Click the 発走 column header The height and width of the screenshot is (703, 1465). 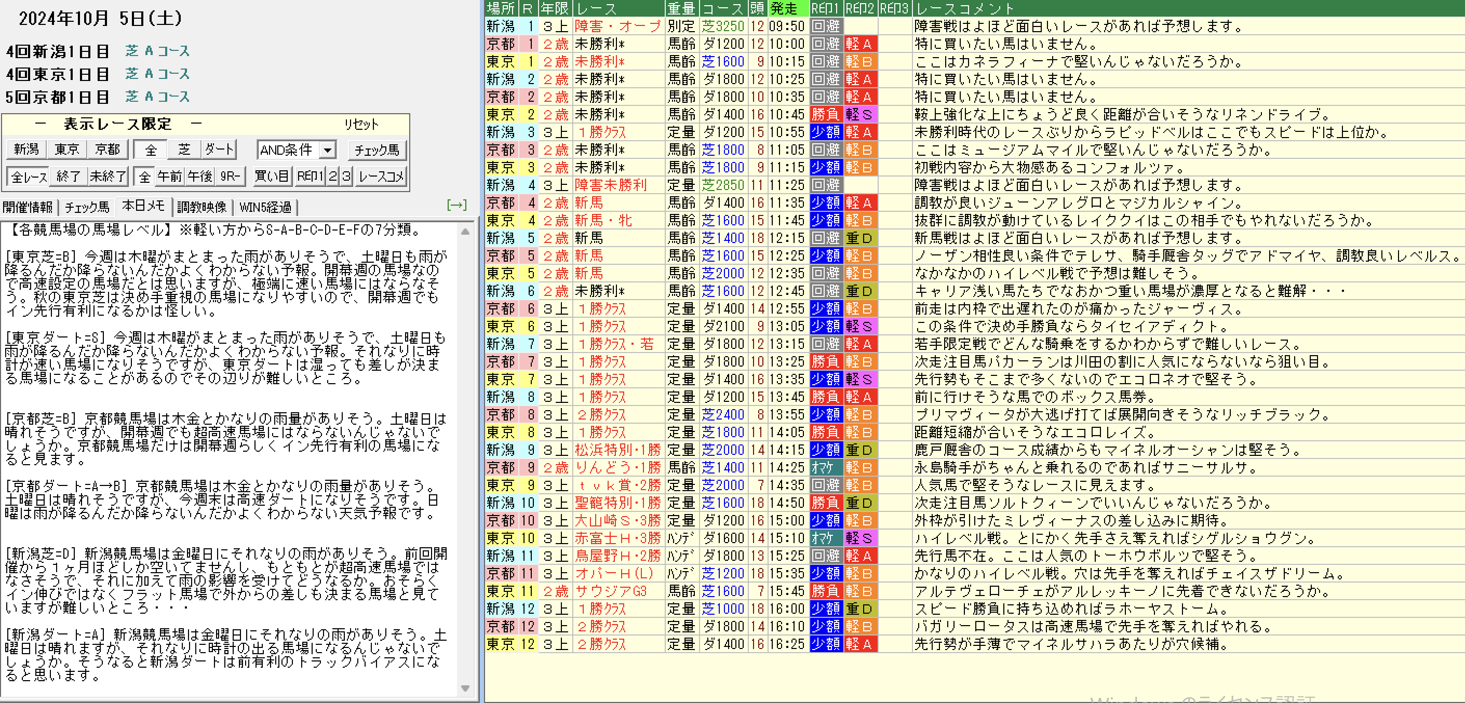[788, 8]
